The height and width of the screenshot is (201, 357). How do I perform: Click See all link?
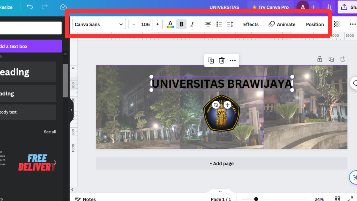tap(50, 132)
